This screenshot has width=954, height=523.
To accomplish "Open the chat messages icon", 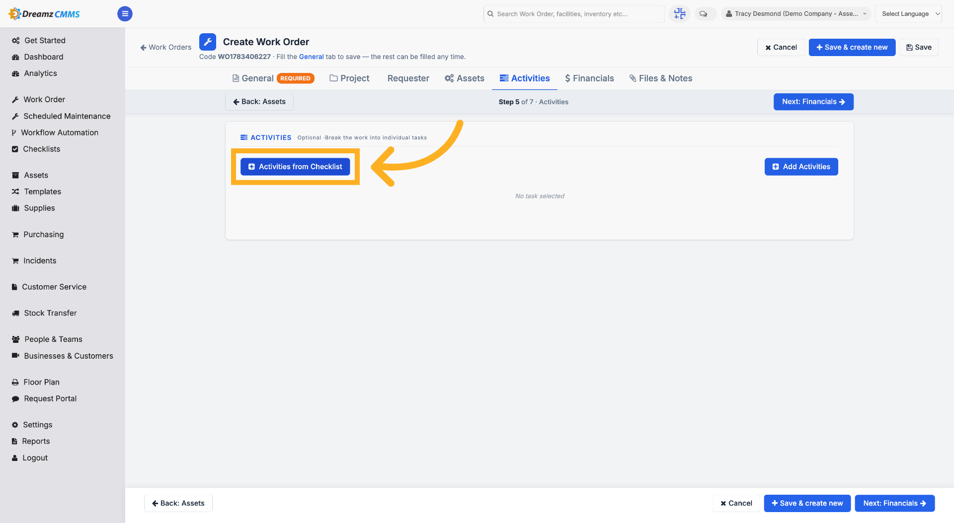I will pos(704,14).
